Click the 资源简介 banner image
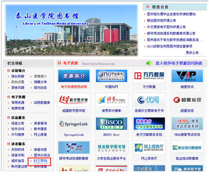 click(x=74, y=76)
